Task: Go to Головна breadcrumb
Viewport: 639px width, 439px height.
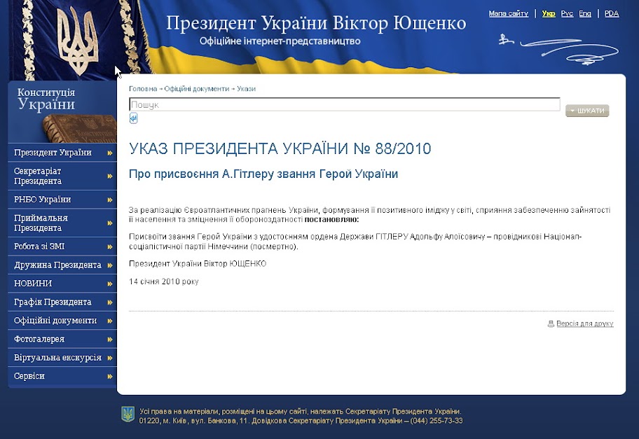Action: (x=143, y=89)
